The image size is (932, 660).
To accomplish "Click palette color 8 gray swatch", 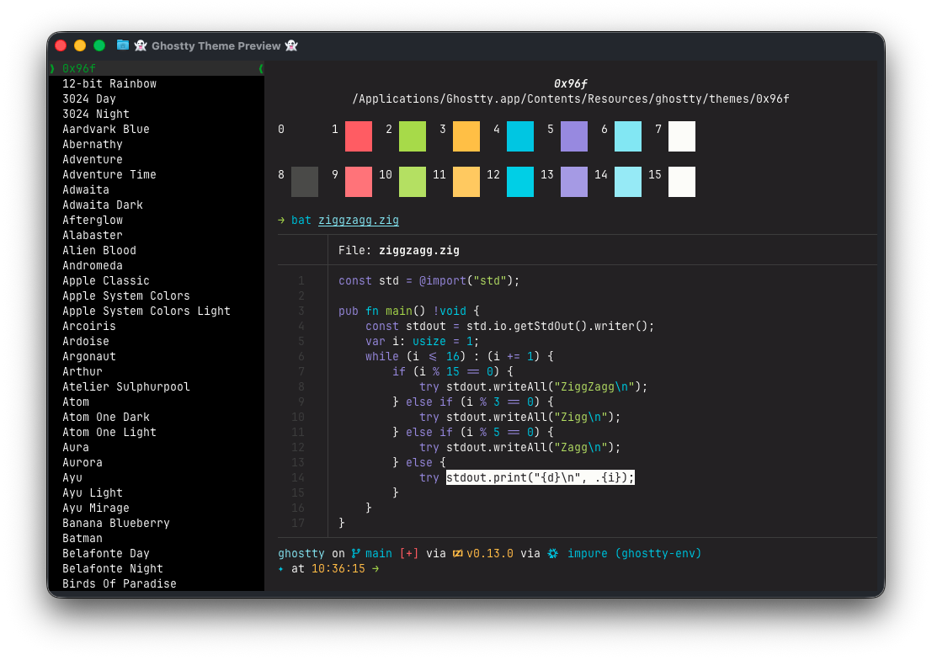I will 305,181.
